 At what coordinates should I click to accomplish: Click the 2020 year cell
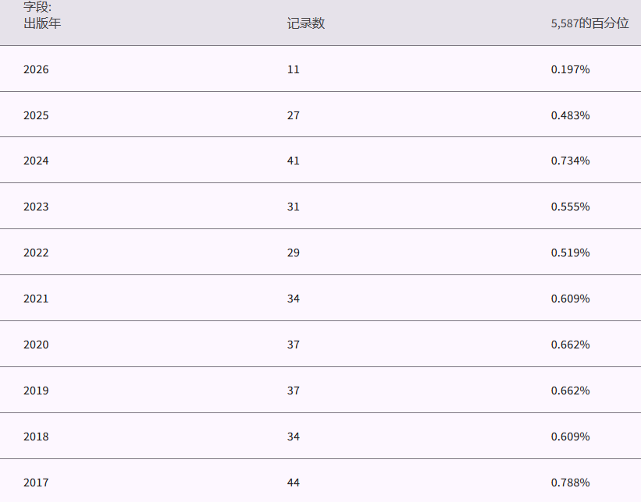36,345
